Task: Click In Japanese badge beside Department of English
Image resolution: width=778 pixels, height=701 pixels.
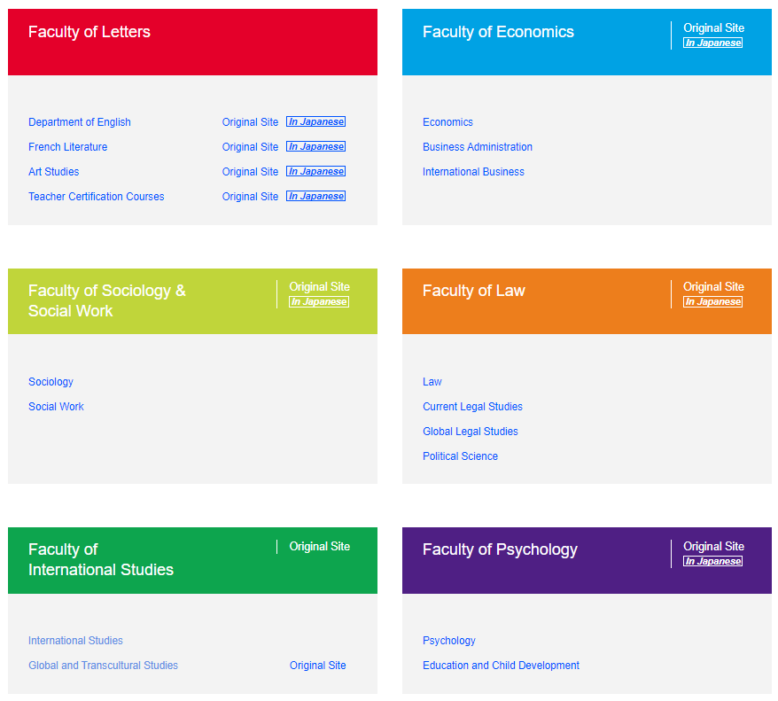Action: pyautogui.click(x=315, y=122)
